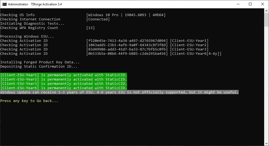
Task: Close the TSforge Activation window
Action: [x=263, y=4]
